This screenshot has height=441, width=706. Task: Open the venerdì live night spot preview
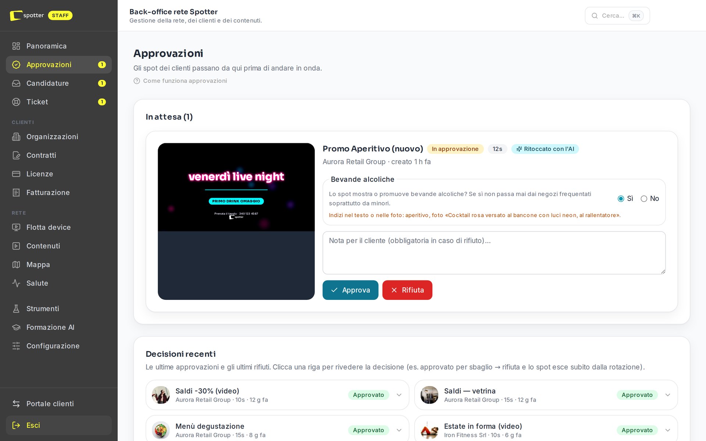[x=236, y=221]
